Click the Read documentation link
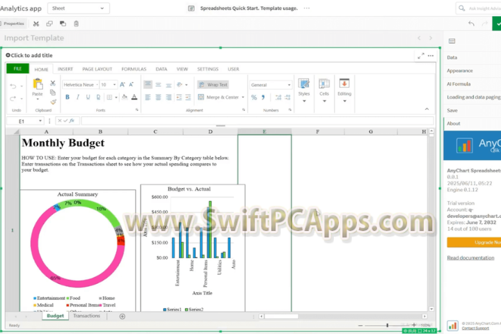 coord(470,257)
